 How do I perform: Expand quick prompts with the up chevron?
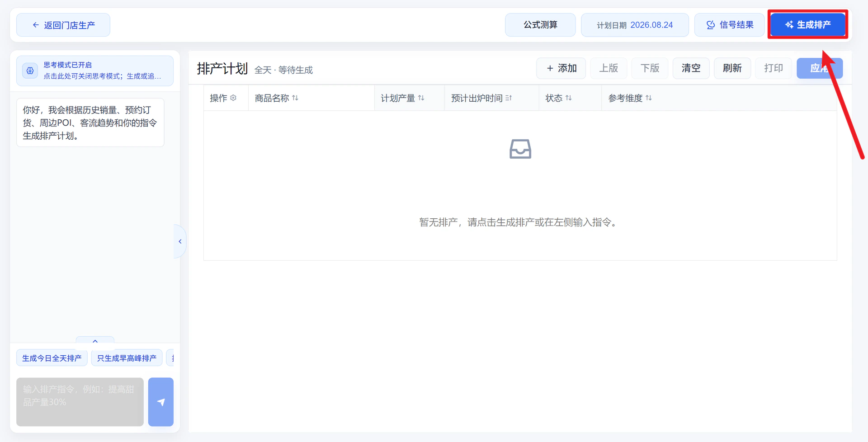tap(95, 341)
